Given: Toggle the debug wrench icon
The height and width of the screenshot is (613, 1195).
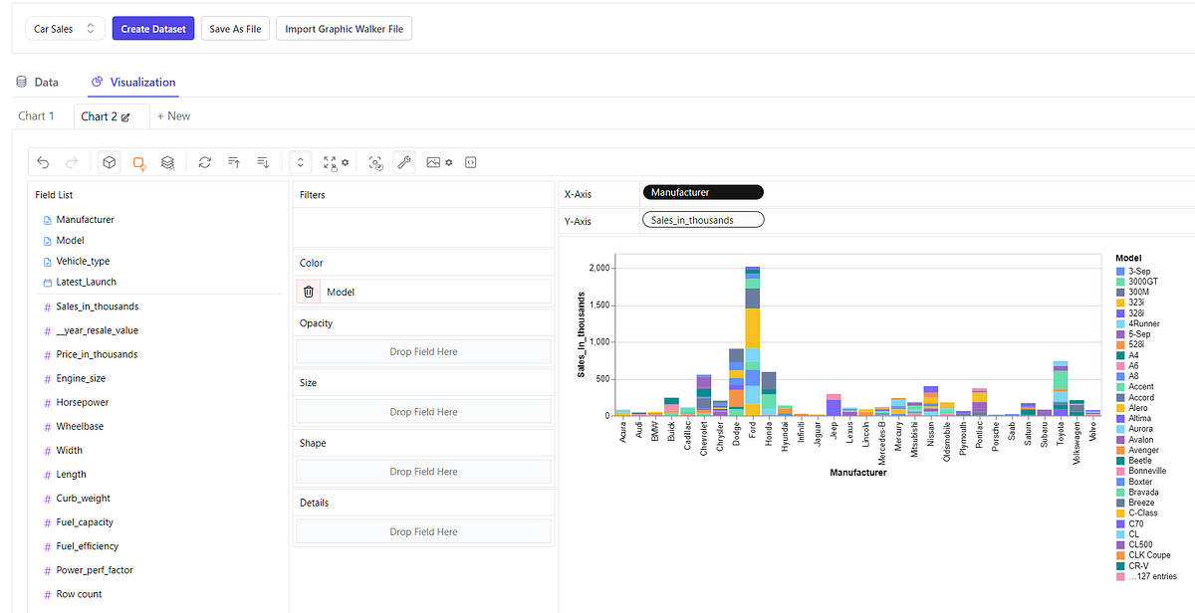Looking at the screenshot, I should click(x=404, y=162).
